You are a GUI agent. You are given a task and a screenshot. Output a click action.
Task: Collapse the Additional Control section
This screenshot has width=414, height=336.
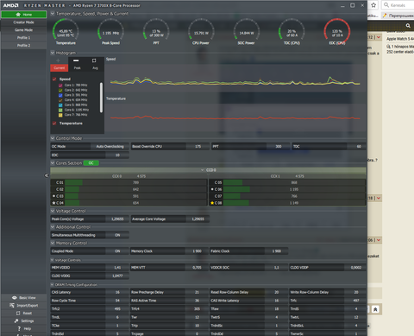(x=53, y=227)
